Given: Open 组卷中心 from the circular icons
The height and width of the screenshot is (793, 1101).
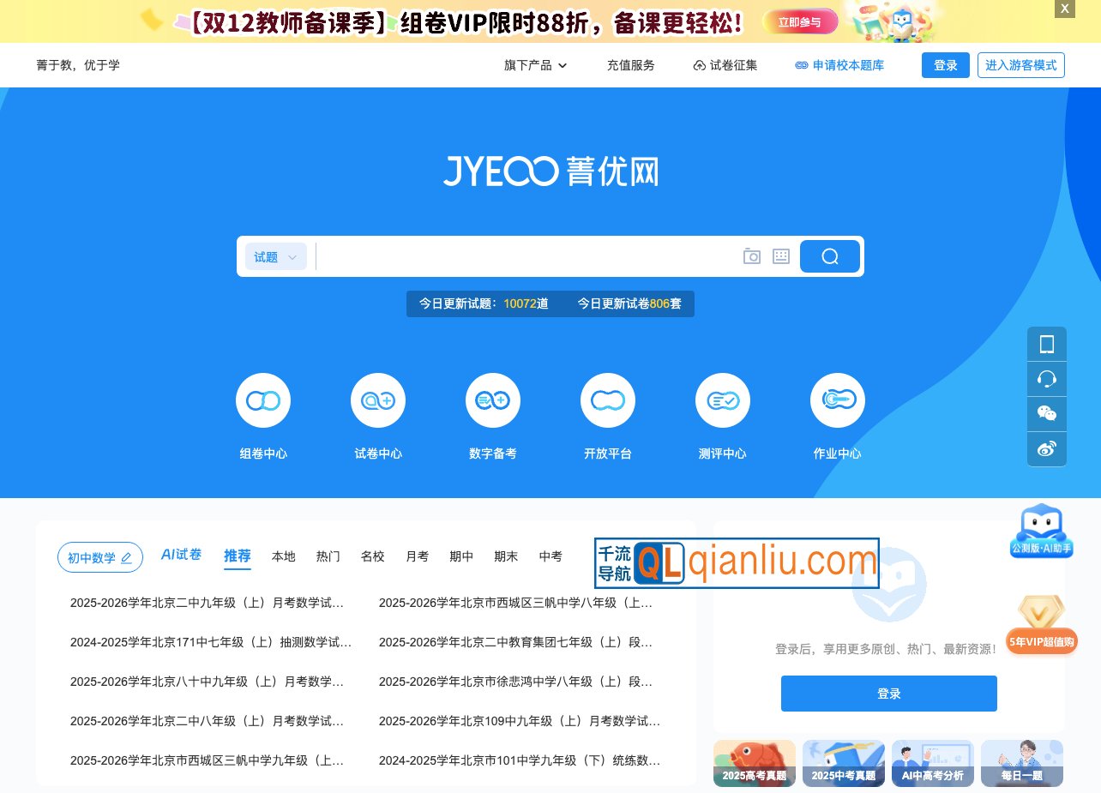Looking at the screenshot, I should (x=263, y=400).
